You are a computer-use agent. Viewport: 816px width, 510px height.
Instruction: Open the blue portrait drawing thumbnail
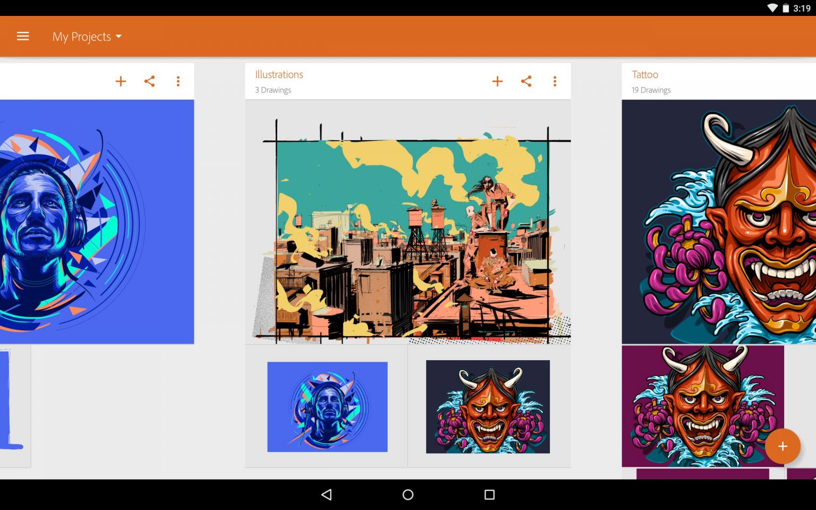pos(327,406)
